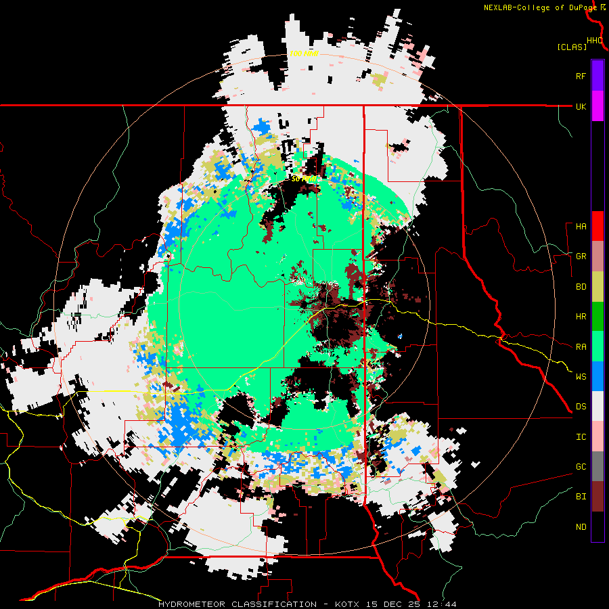Click the HR legend label
Image resolution: width=609 pixels, height=609 pixels.
[581, 317]
